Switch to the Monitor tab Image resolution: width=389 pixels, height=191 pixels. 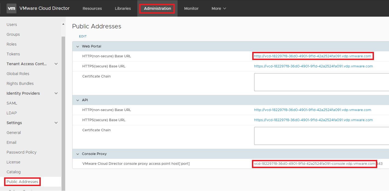tap(191, 8)
